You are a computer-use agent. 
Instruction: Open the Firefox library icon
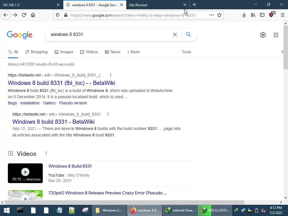coord(253,15)
